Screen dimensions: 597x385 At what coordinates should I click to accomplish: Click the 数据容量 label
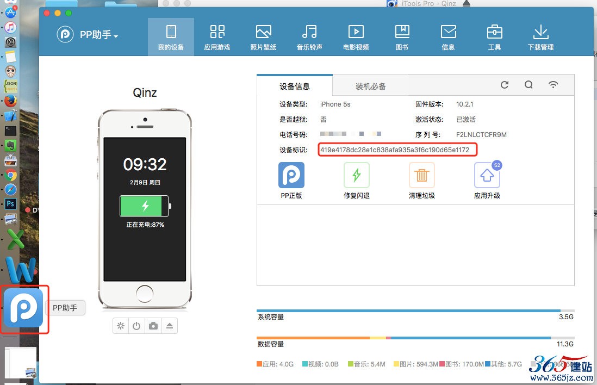[x=271, y=344]
